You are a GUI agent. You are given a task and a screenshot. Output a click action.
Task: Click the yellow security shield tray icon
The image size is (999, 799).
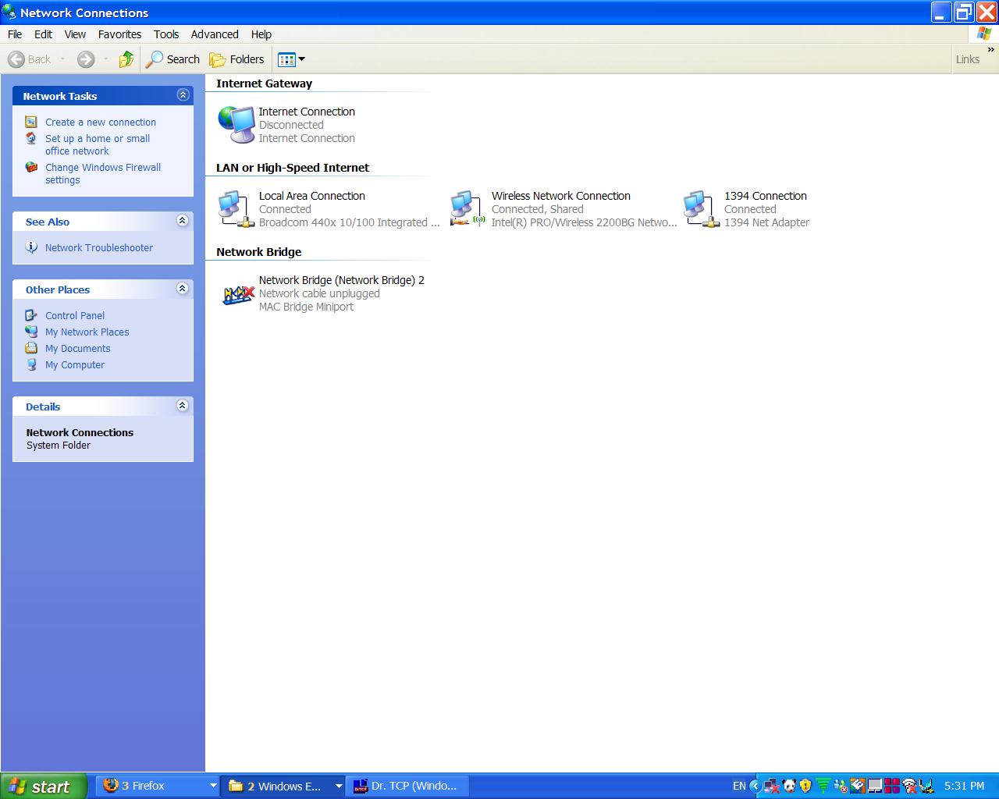pyautogui.click(x=805, y=786)
